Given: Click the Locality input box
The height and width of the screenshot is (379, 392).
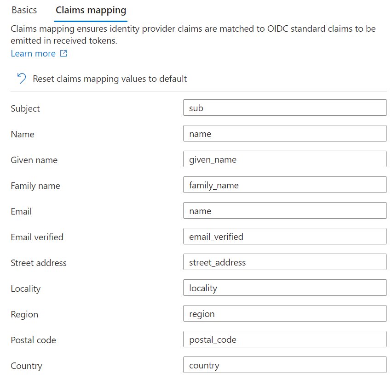Looking at the screenshot, I should [x=285, y=288].
